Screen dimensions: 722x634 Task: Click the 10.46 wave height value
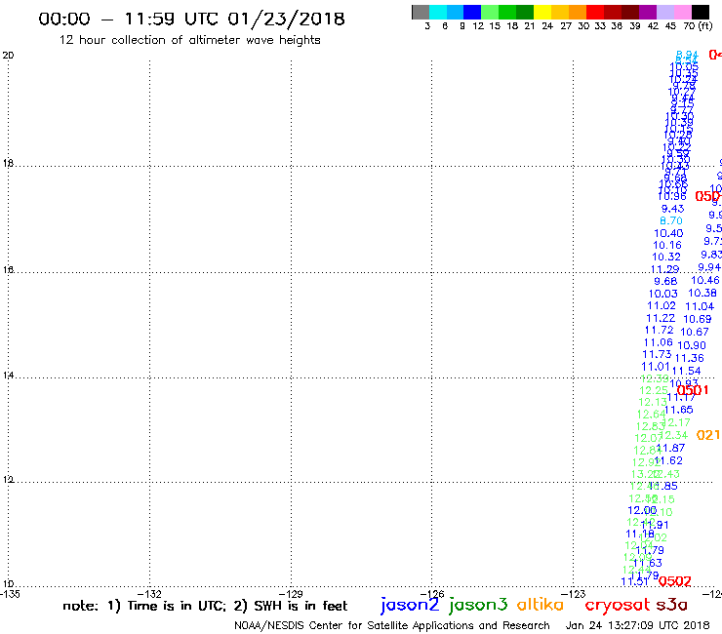705,280
